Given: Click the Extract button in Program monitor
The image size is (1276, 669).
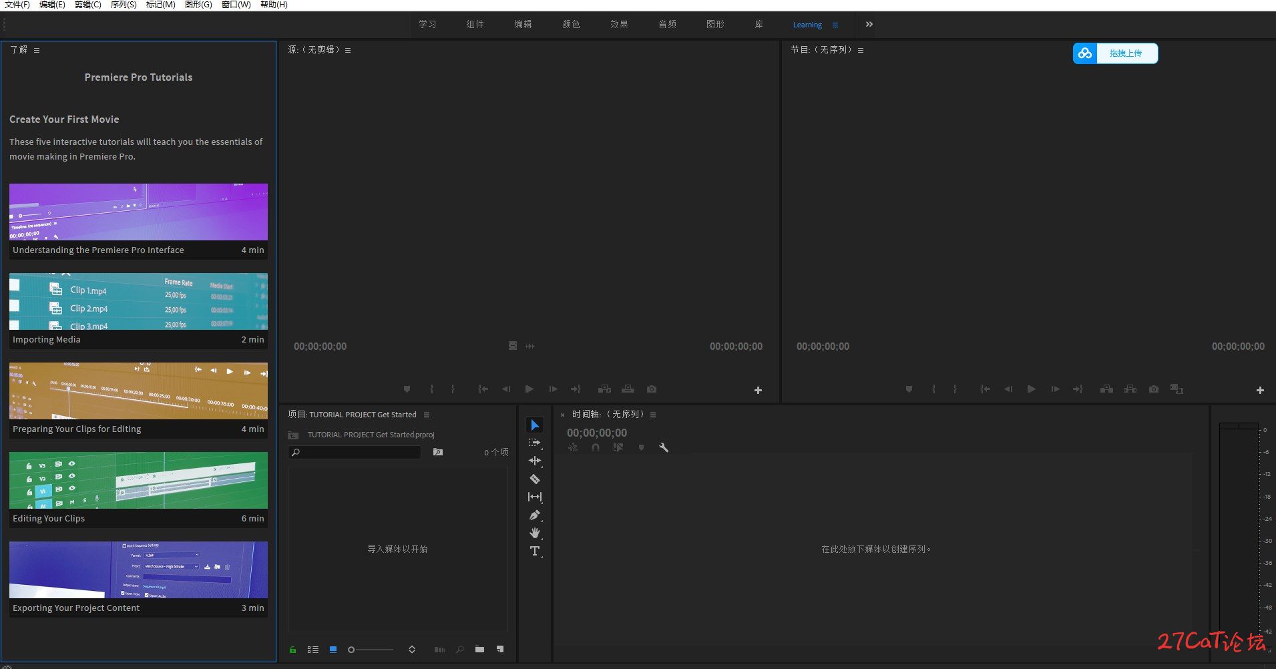Looking at the screenshot, I should click(1130, 389).
